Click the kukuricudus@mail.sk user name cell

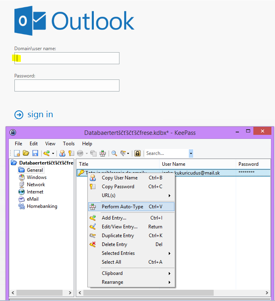(x=198, y=173)
